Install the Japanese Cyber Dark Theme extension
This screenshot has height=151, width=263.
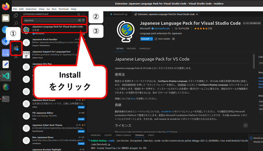click(81, 131)
